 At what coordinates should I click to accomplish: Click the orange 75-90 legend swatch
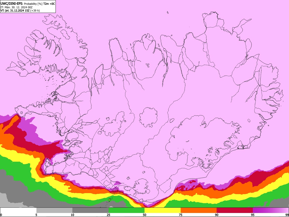pyautogui.click(x=199, y=210)
